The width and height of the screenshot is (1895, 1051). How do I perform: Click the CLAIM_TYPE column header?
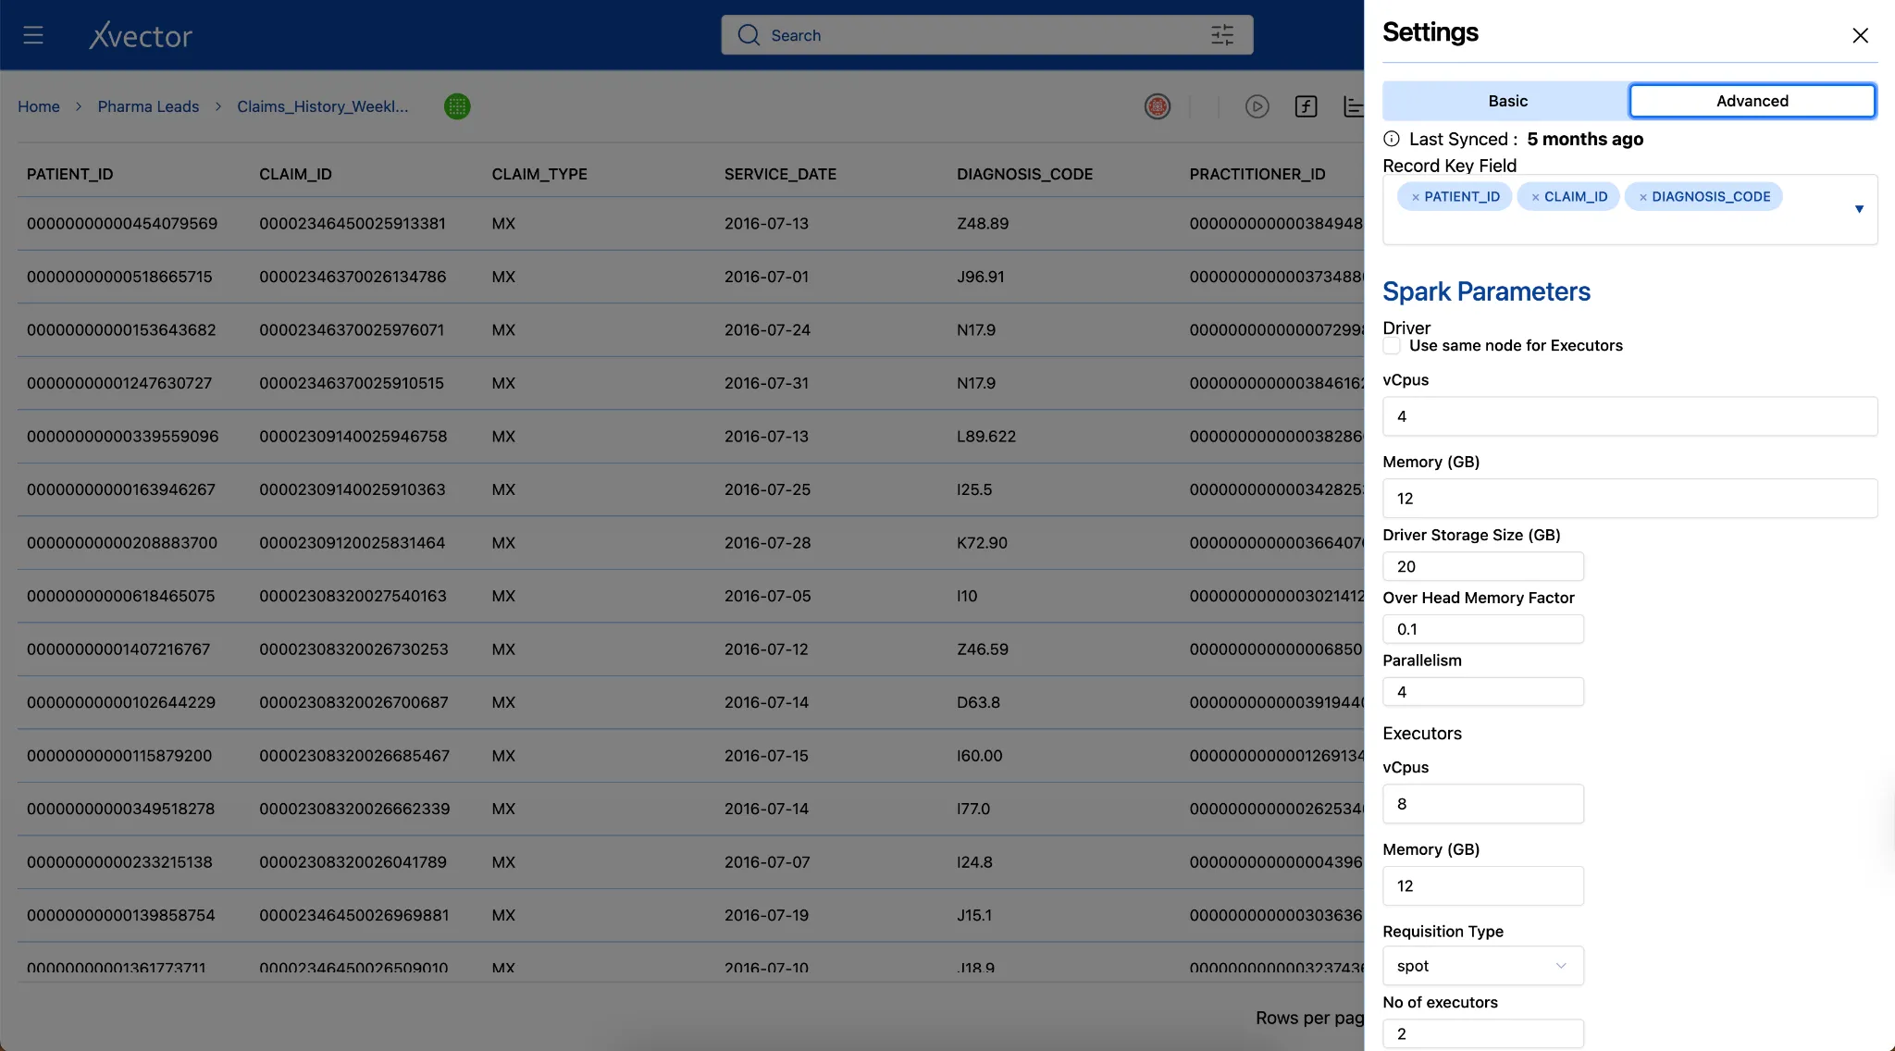pos(539,174)
